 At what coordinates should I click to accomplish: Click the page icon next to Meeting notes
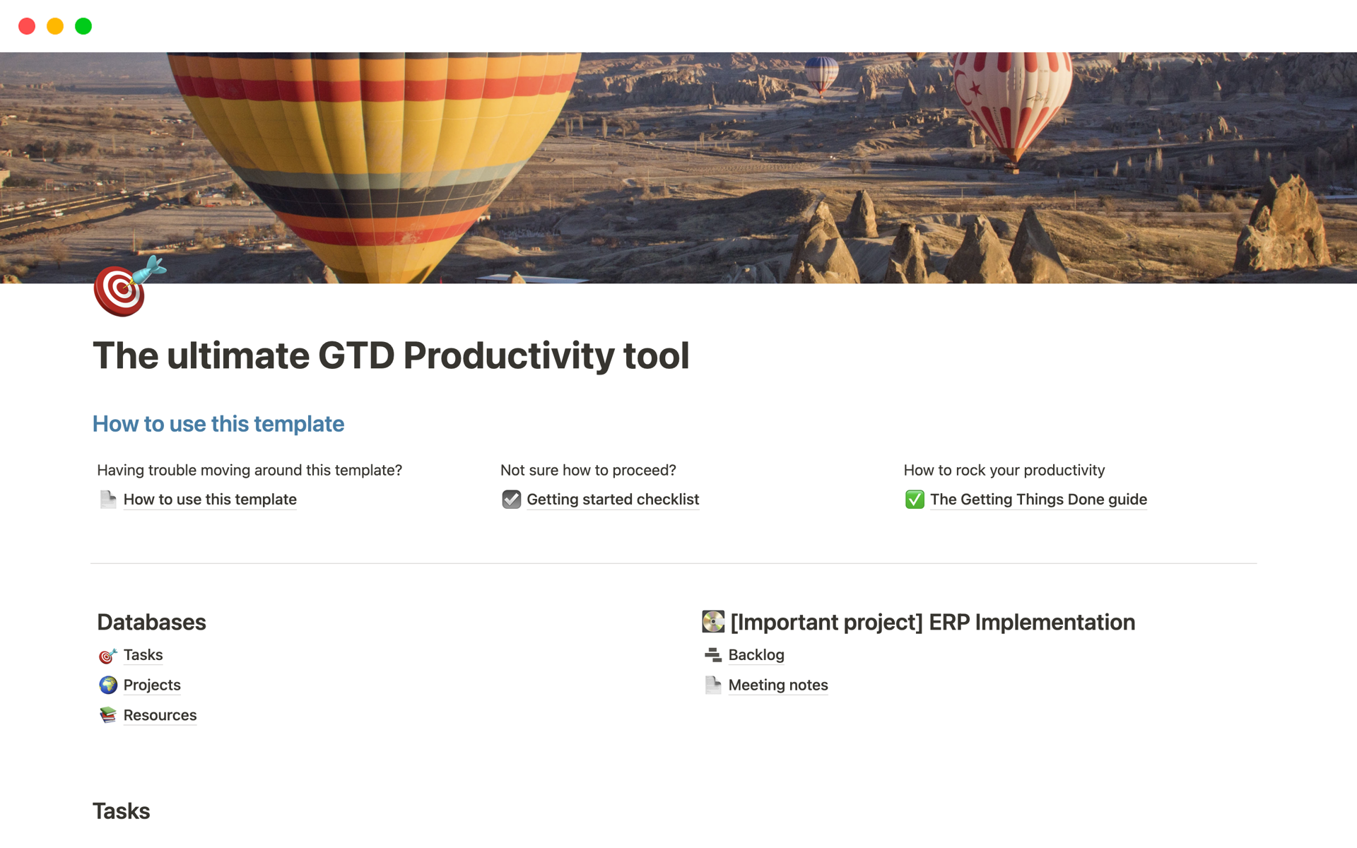coord(712,685)
